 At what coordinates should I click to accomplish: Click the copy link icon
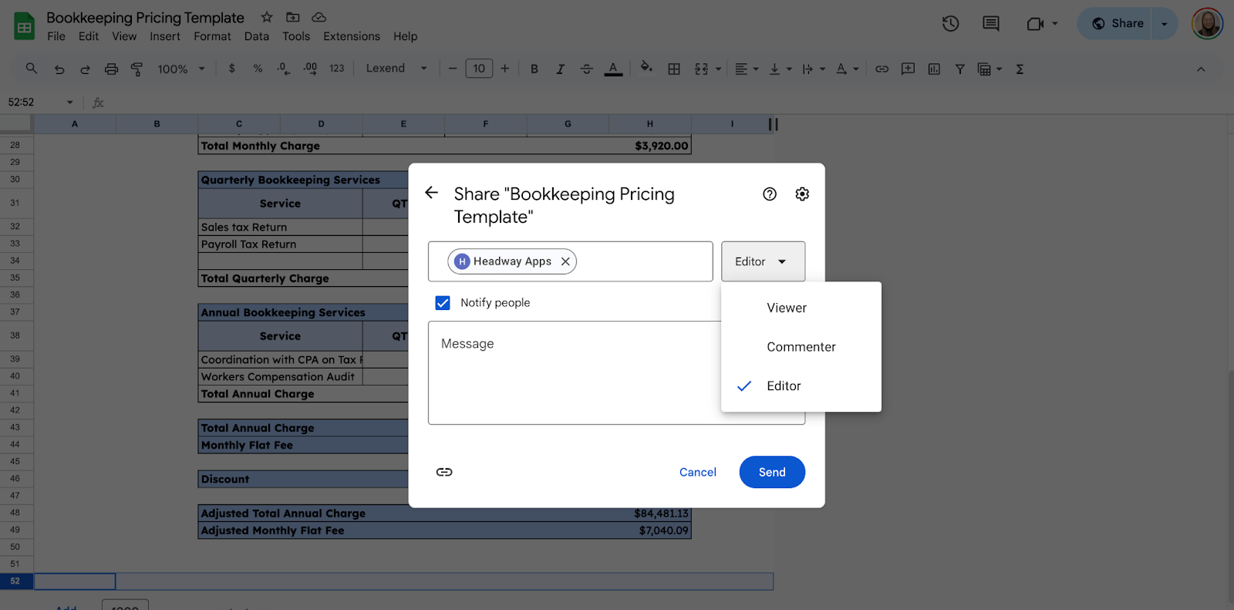click(444, 472)
